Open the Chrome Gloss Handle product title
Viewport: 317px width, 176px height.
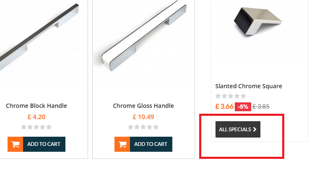tap(143, 106)
